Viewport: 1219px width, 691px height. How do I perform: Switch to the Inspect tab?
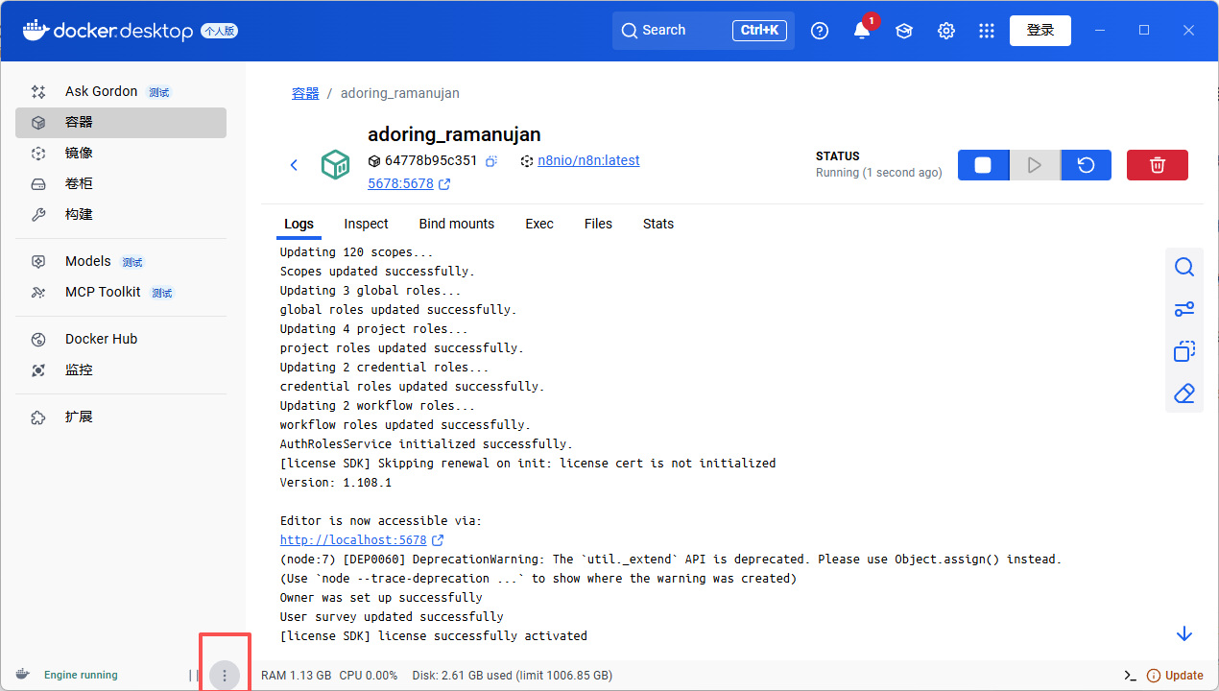point(366,224)
